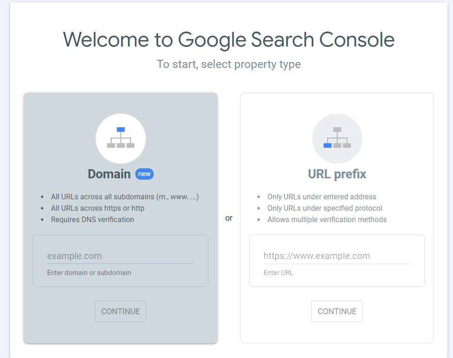Click CONTINUE under the Domain card

click(120, 311)
